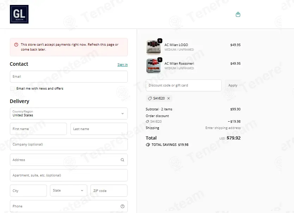The image size is (294, 213).
Task: Click the order discount SAVE20 tag icon
Action: click(x=148, y=122)
